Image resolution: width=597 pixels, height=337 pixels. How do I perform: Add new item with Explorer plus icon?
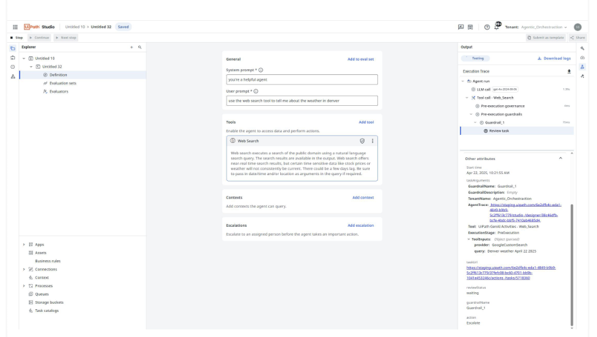coord(131,47)
